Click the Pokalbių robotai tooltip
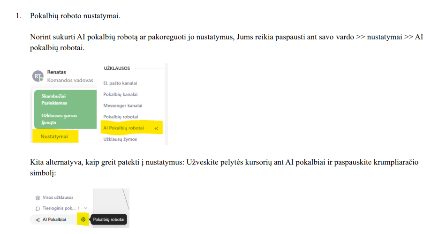This screenshot has height=234, width=439. pos(109,219)
